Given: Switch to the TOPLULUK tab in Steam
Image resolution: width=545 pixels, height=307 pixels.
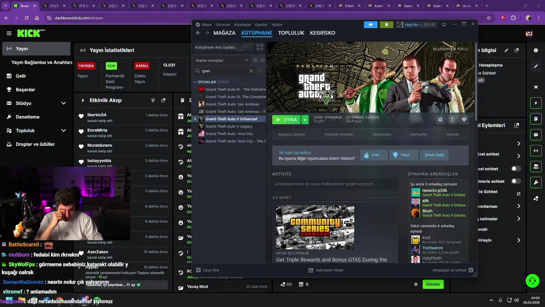Looking at the screenshot, I should tap(291, 33).
